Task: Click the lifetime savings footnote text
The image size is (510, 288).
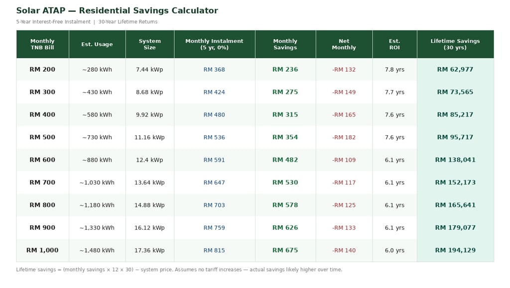Action: (x=179, y=270)
